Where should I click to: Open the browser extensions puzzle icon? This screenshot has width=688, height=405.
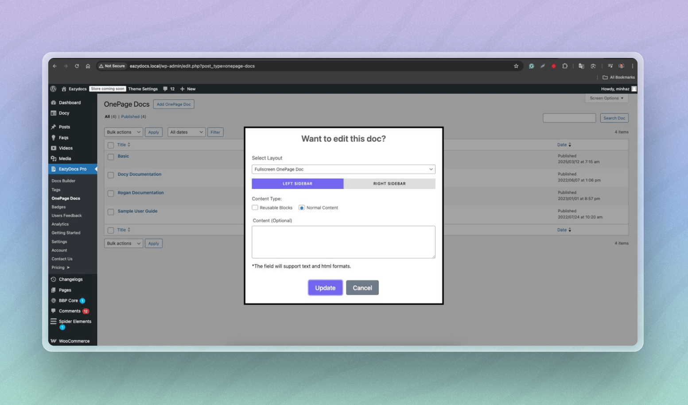tap(565, 66)
